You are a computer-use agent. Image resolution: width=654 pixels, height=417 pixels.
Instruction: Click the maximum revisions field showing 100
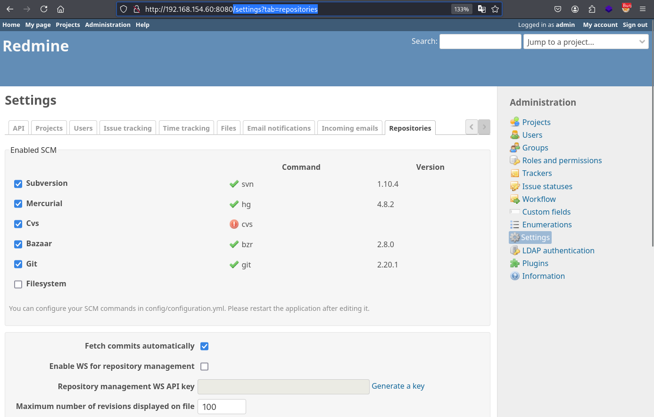[x=222, y=407]
